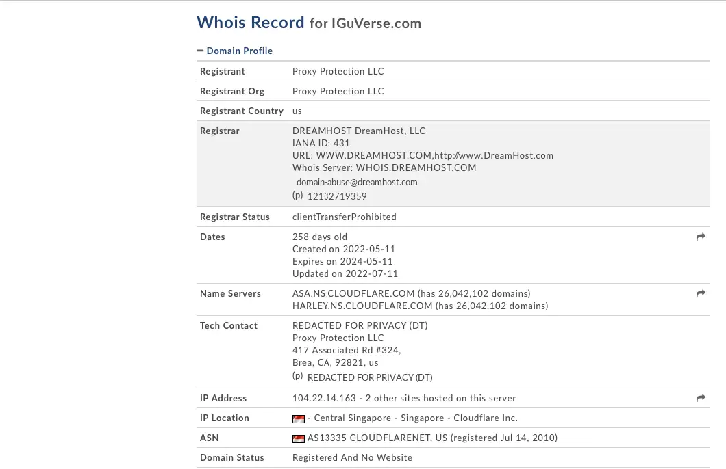Click Registered And No Website status
This screenshot has width=726, height=469.
pos(352,457)
